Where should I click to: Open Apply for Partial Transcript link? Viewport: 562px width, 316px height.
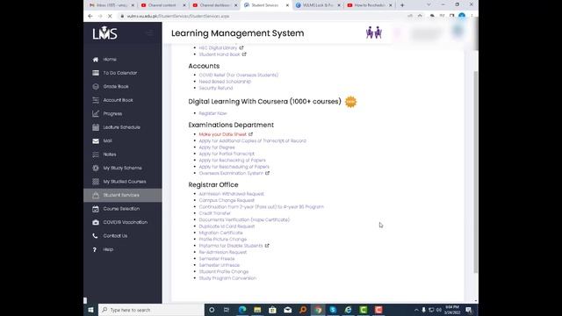[x=227, y=154]
